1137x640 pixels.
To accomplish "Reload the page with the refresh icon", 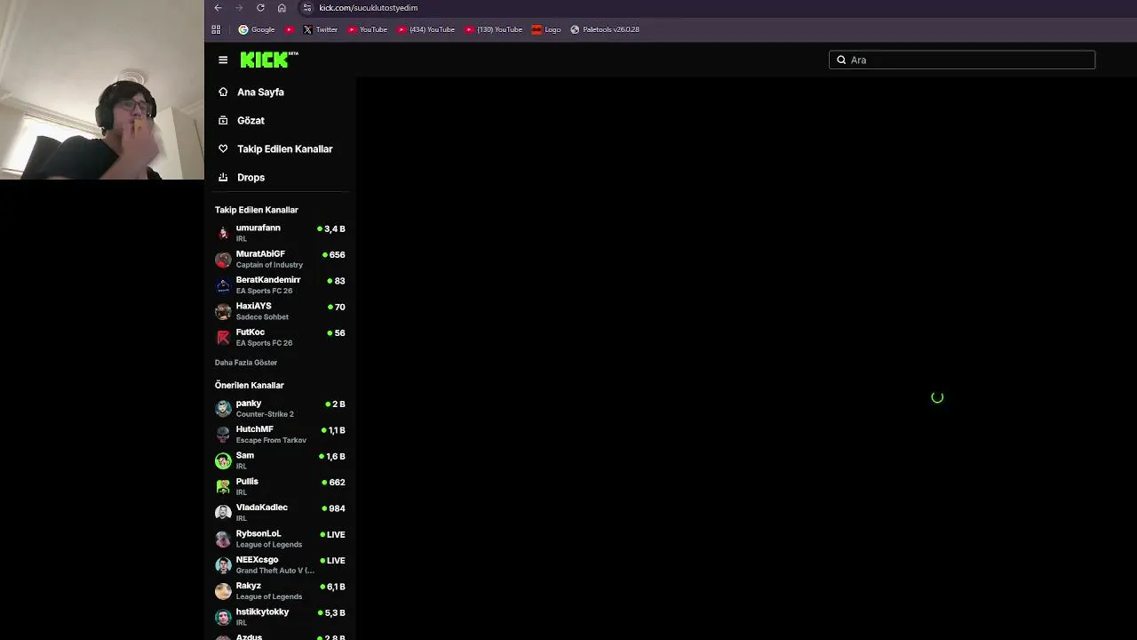I will tap(260, 8).
